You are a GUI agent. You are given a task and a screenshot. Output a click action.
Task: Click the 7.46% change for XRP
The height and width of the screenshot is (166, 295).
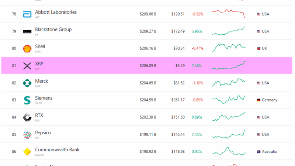tap(197, 66)
